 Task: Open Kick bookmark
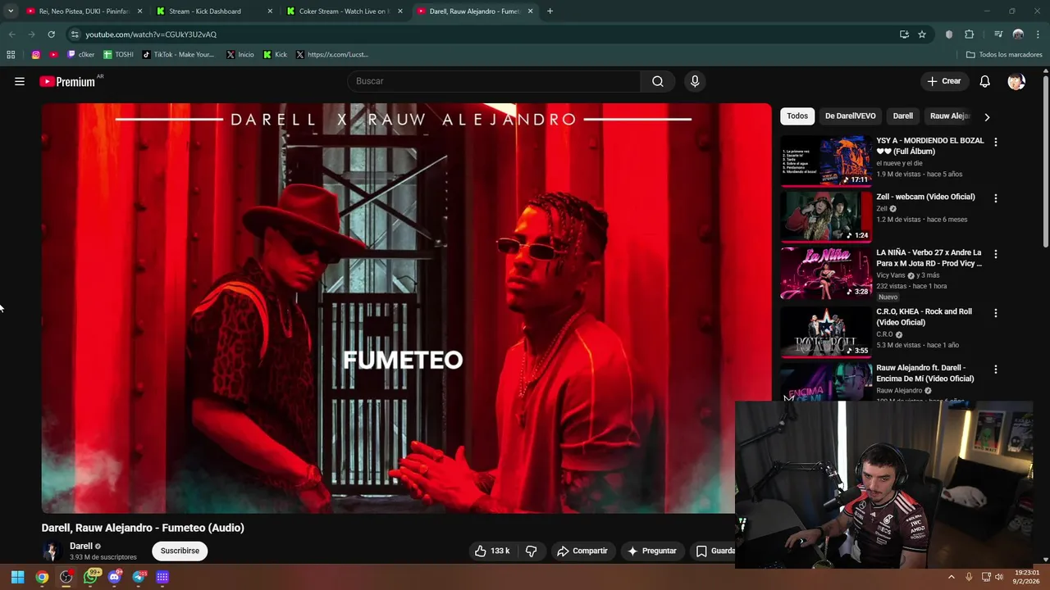[x=275, y=55]
